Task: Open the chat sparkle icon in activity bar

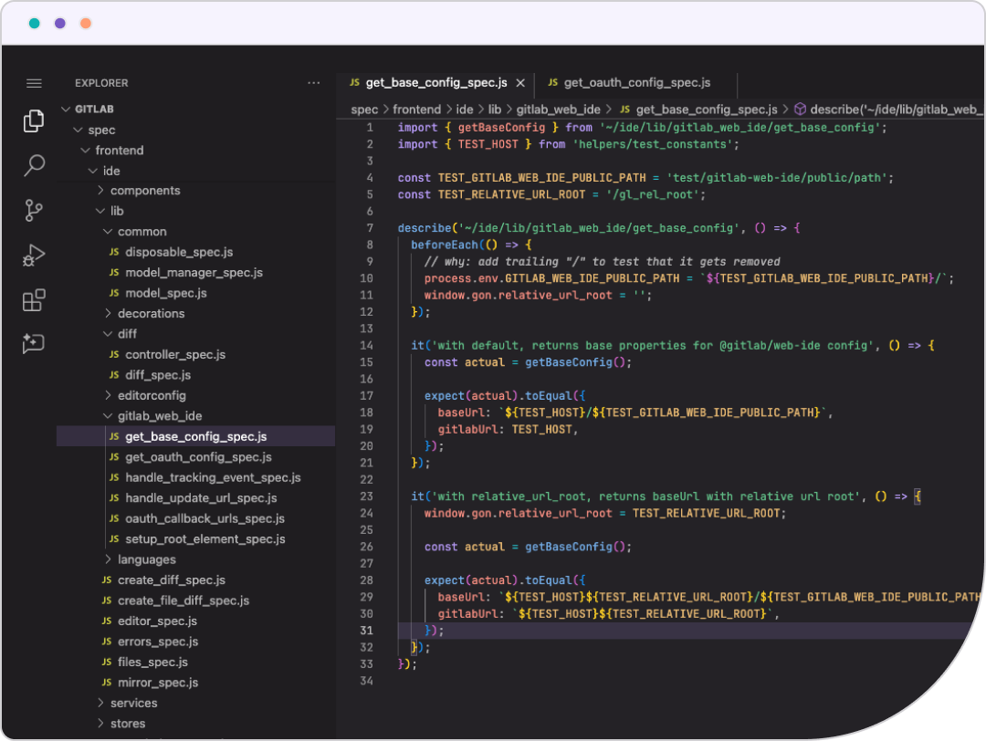Action: click(34, 343)
